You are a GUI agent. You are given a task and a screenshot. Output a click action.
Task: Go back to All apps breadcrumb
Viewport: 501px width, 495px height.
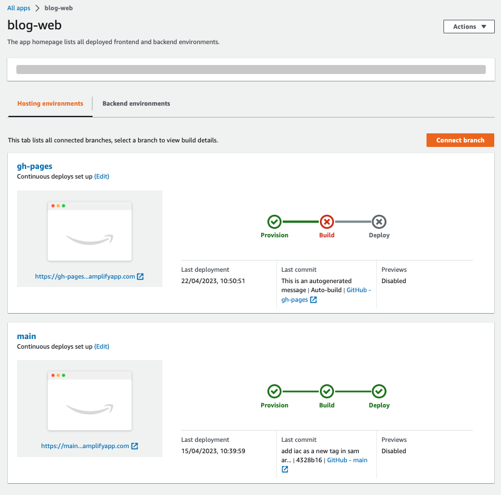pyautogui.click(x=19, y=8)
